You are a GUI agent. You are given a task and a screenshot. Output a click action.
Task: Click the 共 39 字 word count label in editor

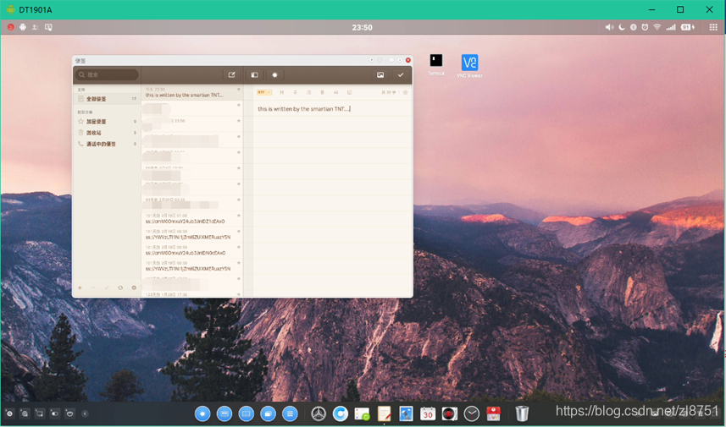388,92
